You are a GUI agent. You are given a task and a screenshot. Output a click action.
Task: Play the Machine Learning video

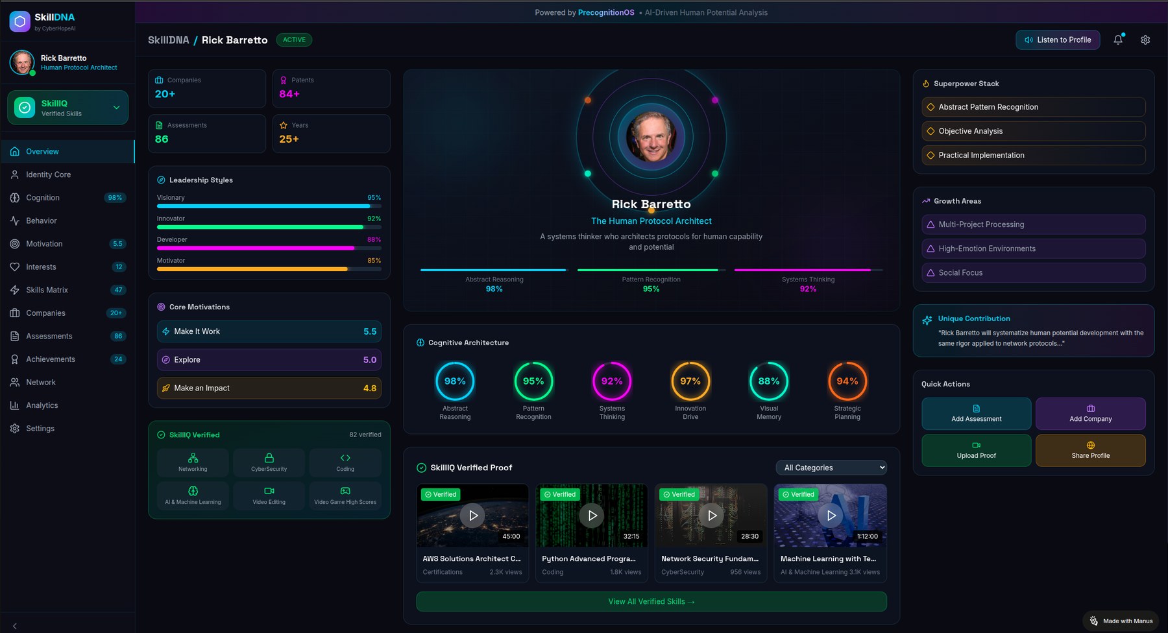point(831,516)
